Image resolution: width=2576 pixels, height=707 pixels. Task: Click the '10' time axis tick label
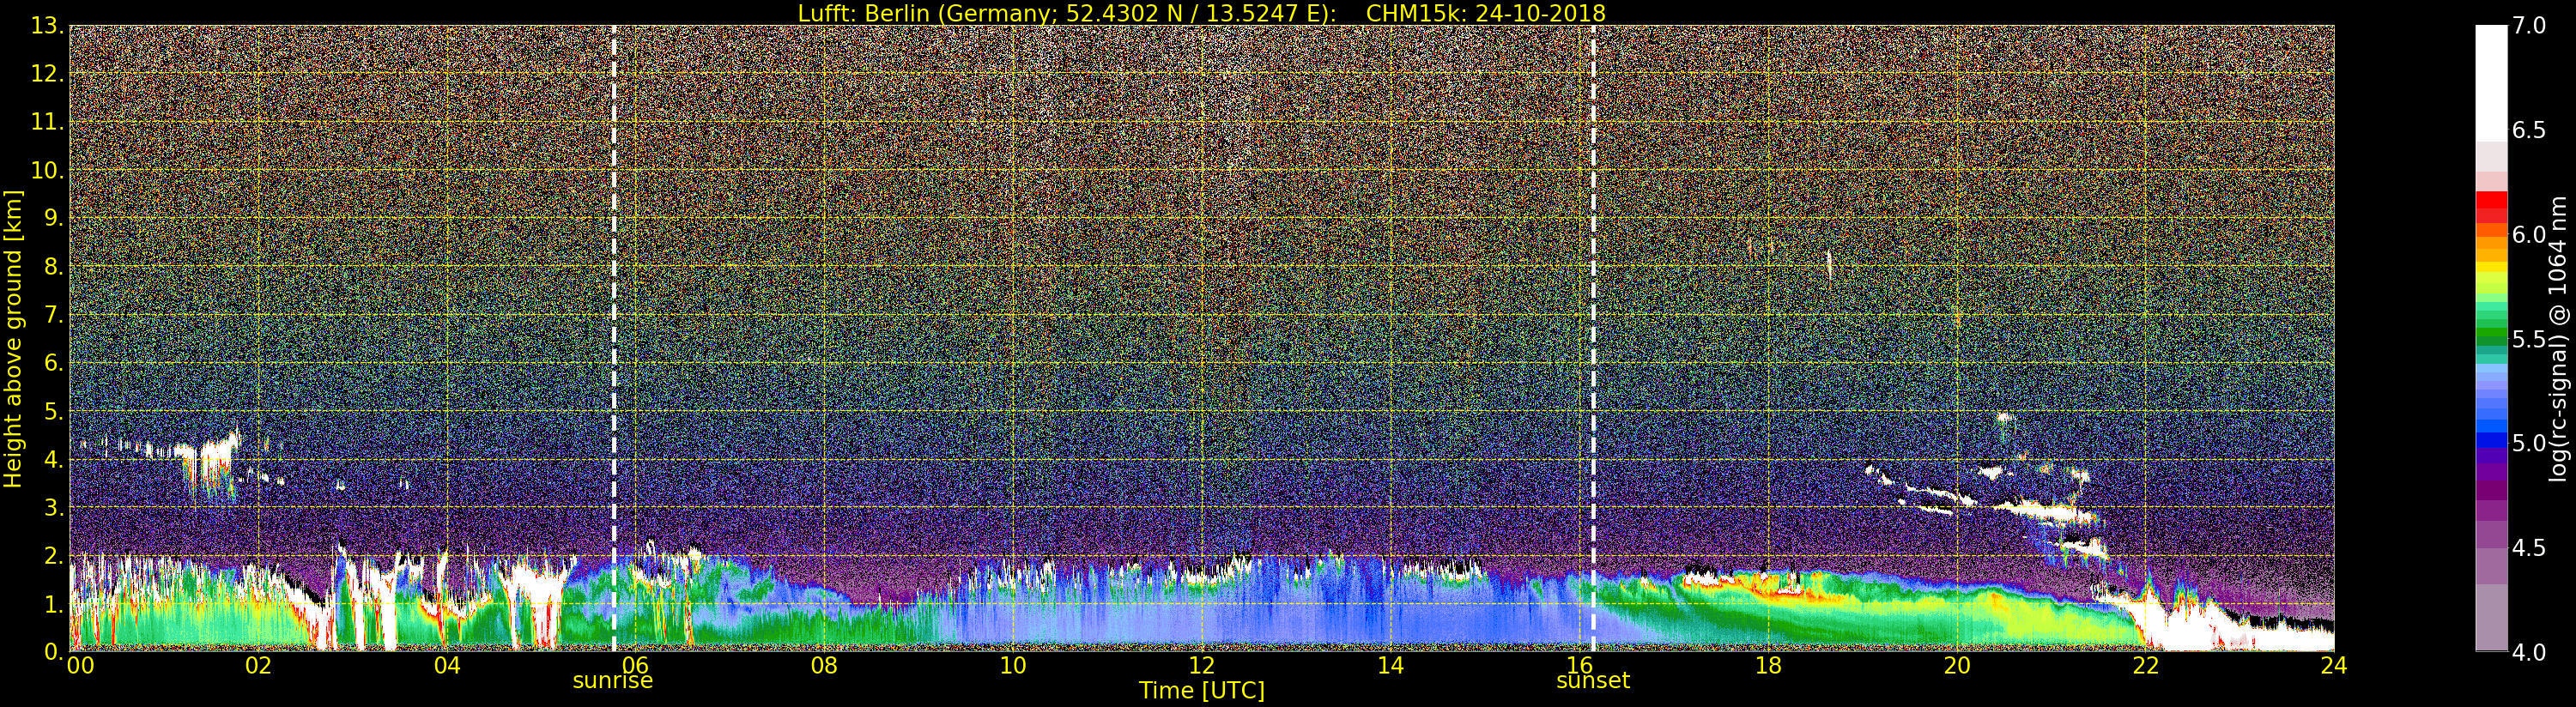coord(1013,665)
